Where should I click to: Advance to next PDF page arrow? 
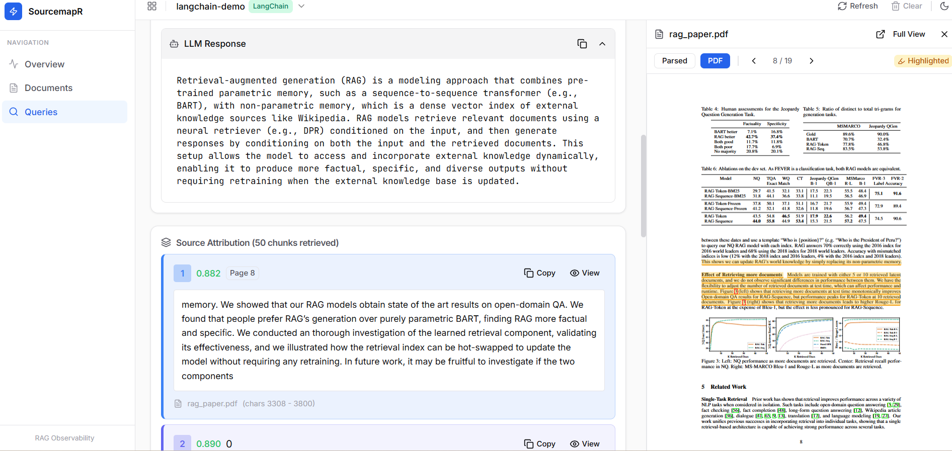coord(811,61)
